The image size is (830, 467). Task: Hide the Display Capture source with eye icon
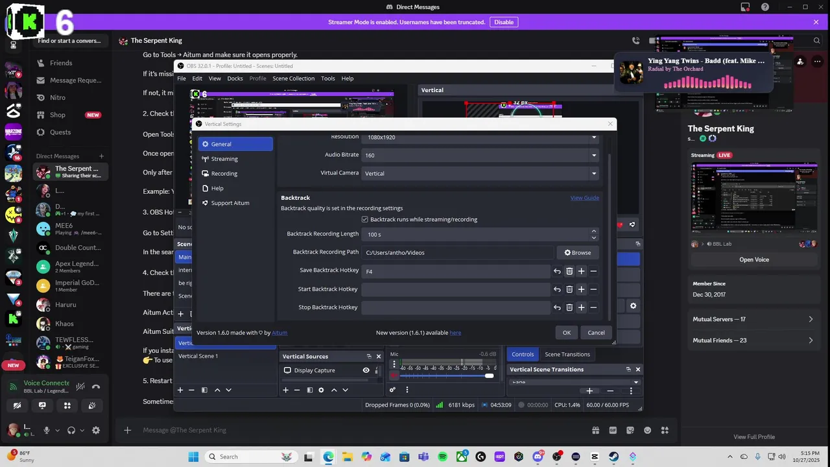(x=366, y=370)
